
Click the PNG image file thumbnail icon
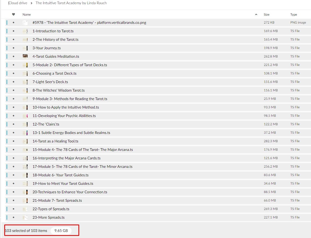click(25, 23)
